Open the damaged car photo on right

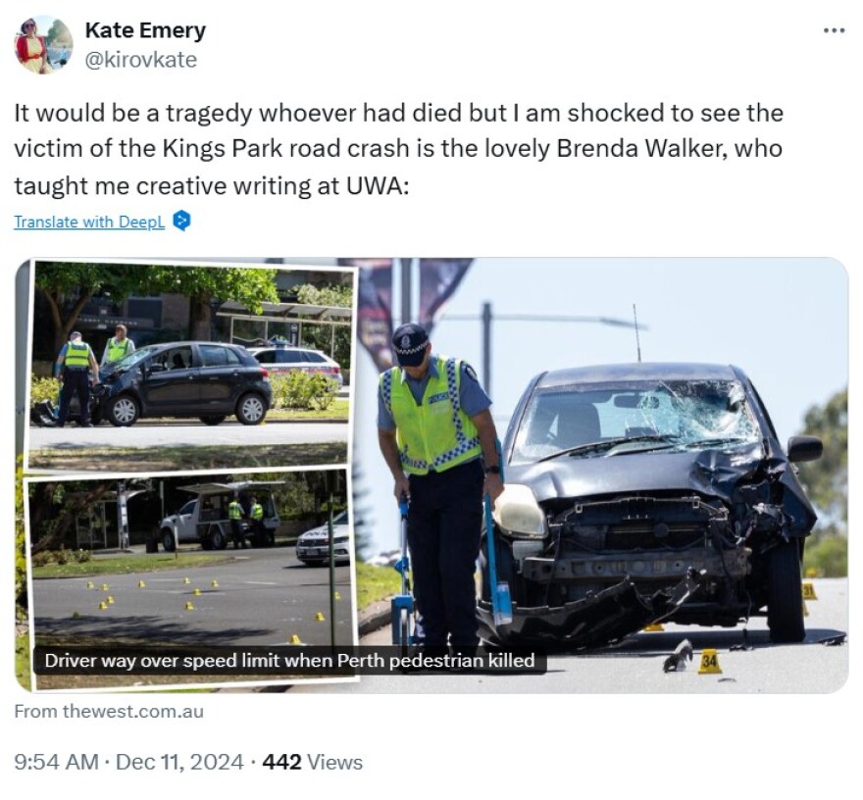coord(603,475)
